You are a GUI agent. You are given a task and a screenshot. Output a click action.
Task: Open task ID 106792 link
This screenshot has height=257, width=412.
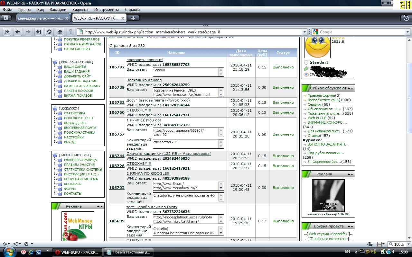tap(117, 67)
